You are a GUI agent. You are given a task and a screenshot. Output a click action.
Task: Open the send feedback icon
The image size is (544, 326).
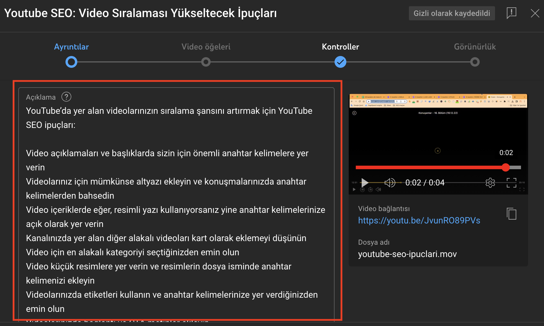pos(511,13)
